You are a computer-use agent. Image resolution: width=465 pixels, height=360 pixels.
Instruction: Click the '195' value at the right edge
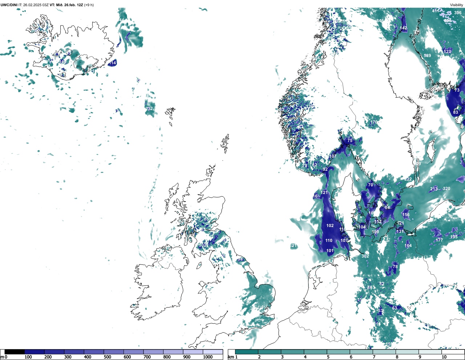[x=454, y=237]
